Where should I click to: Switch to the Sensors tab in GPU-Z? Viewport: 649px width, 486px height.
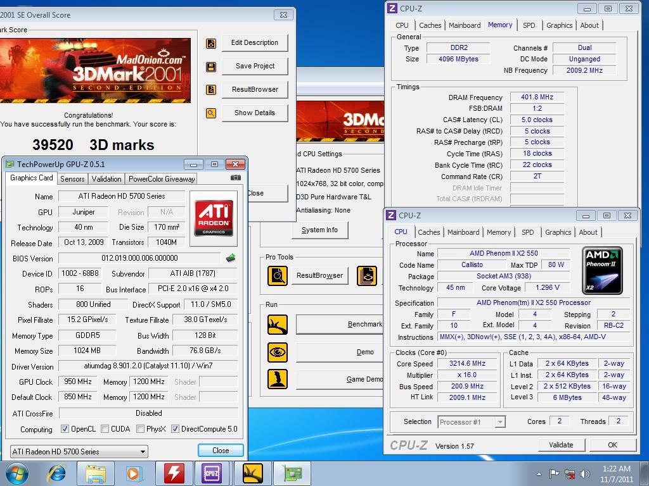click(72, 179)
